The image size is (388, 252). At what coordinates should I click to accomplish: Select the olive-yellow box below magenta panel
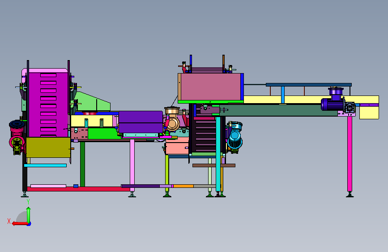click(48, 148)
